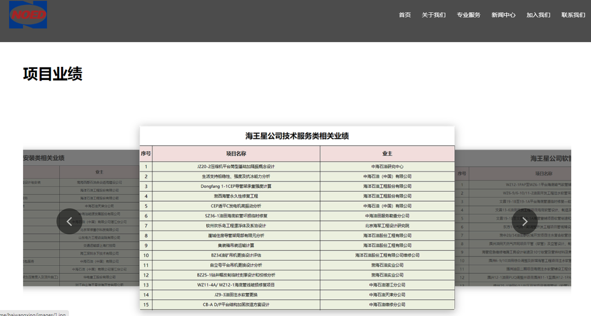Advance to next carousel slide
This screenshot has height=316, width=591.
(x=524, y=221)
